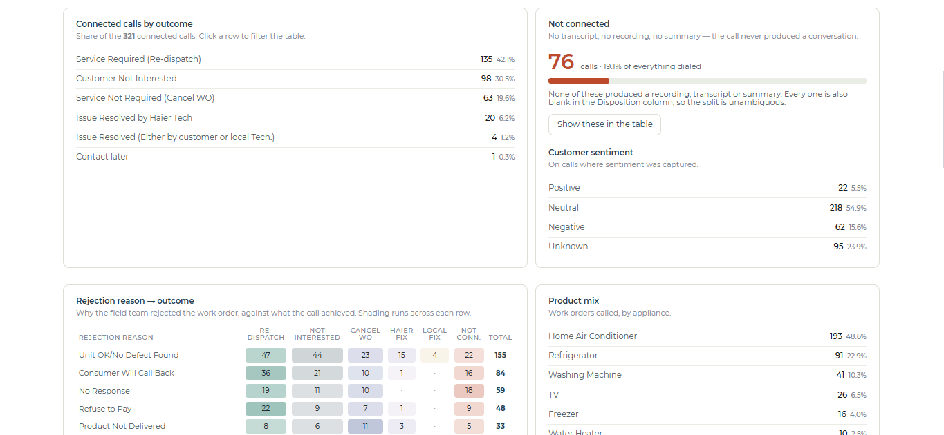Click the HAIER FIX column header
The image size is (944, 435).
[x=402, y=334]
